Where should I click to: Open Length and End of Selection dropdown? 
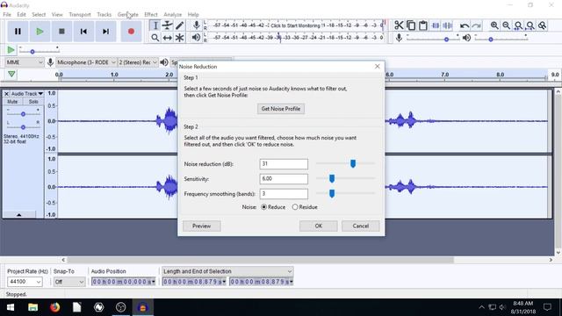click(x=227, y=271)
